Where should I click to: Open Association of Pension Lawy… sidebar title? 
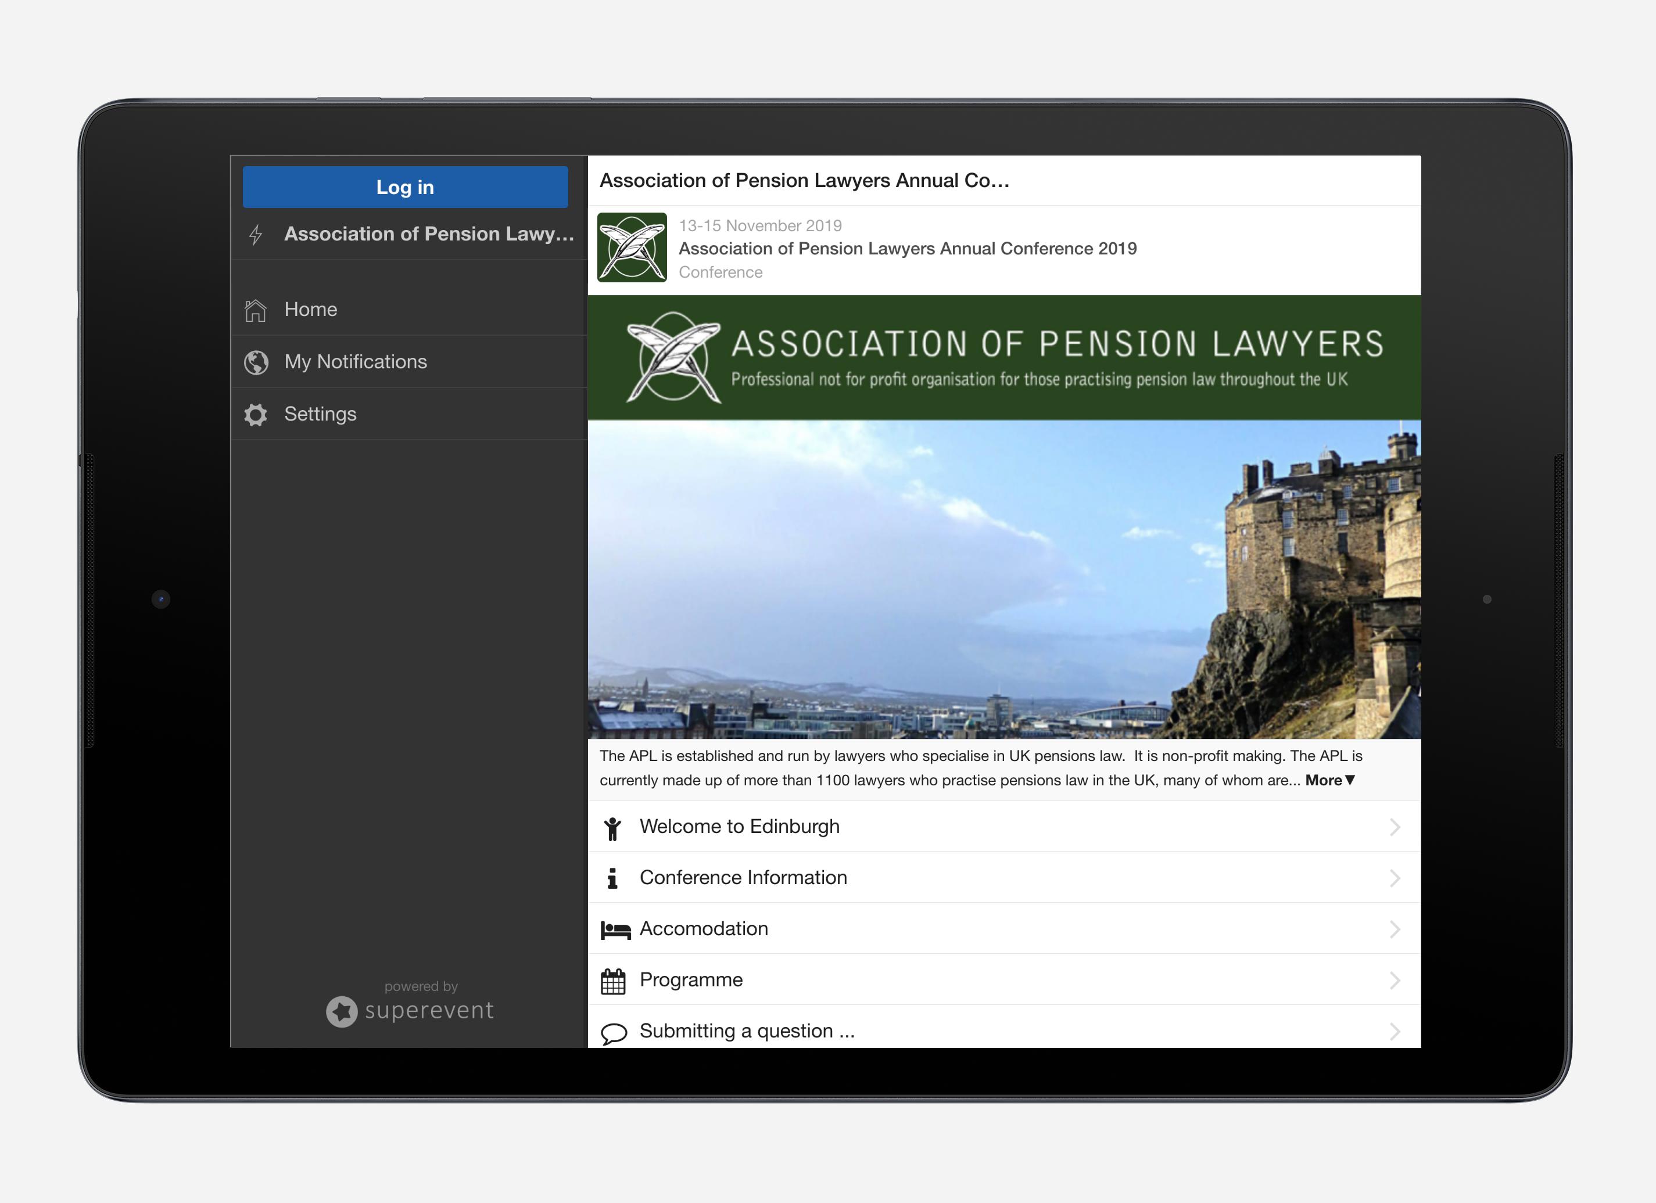tap(429, 234)
